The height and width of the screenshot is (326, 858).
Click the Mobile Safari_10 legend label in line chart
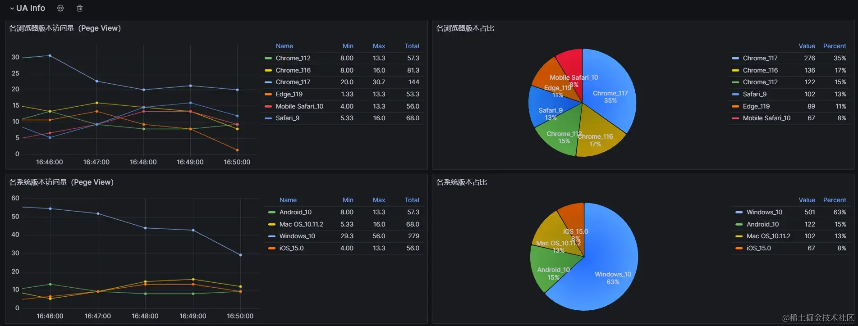click(299, 106)
